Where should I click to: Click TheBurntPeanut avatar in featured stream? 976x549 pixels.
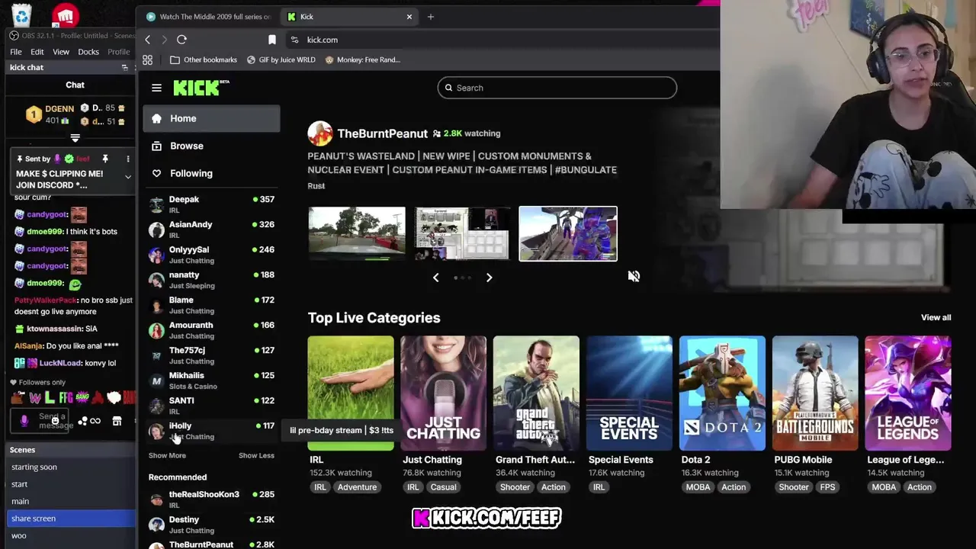(x=320, y=133)
